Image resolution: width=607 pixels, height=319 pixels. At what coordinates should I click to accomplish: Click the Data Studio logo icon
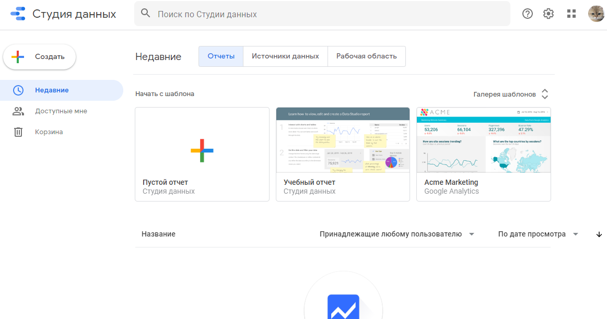[x=18, y=14]
